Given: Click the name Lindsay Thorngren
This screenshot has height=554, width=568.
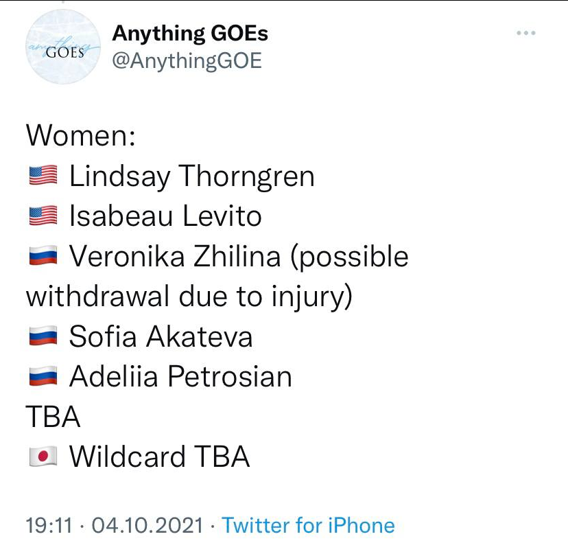Looking at the screenshot, I should click(192, 177).
